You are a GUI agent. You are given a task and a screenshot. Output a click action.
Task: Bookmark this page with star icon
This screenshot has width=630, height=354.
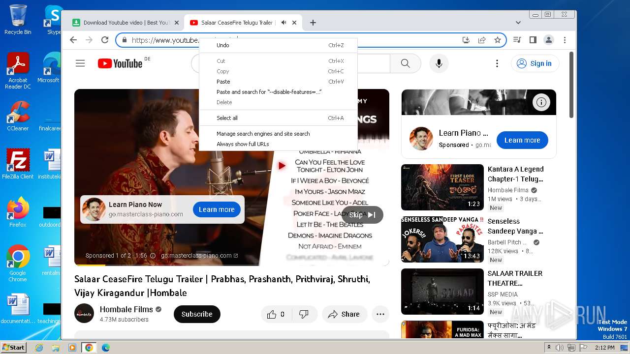coord(498,40)
